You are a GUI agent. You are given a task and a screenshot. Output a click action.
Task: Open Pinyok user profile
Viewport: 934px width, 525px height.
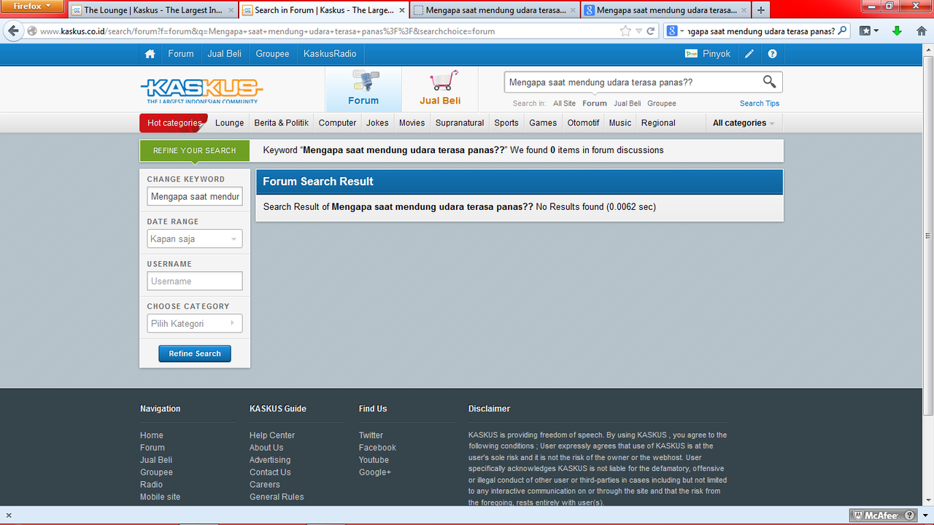coord(708,54)
